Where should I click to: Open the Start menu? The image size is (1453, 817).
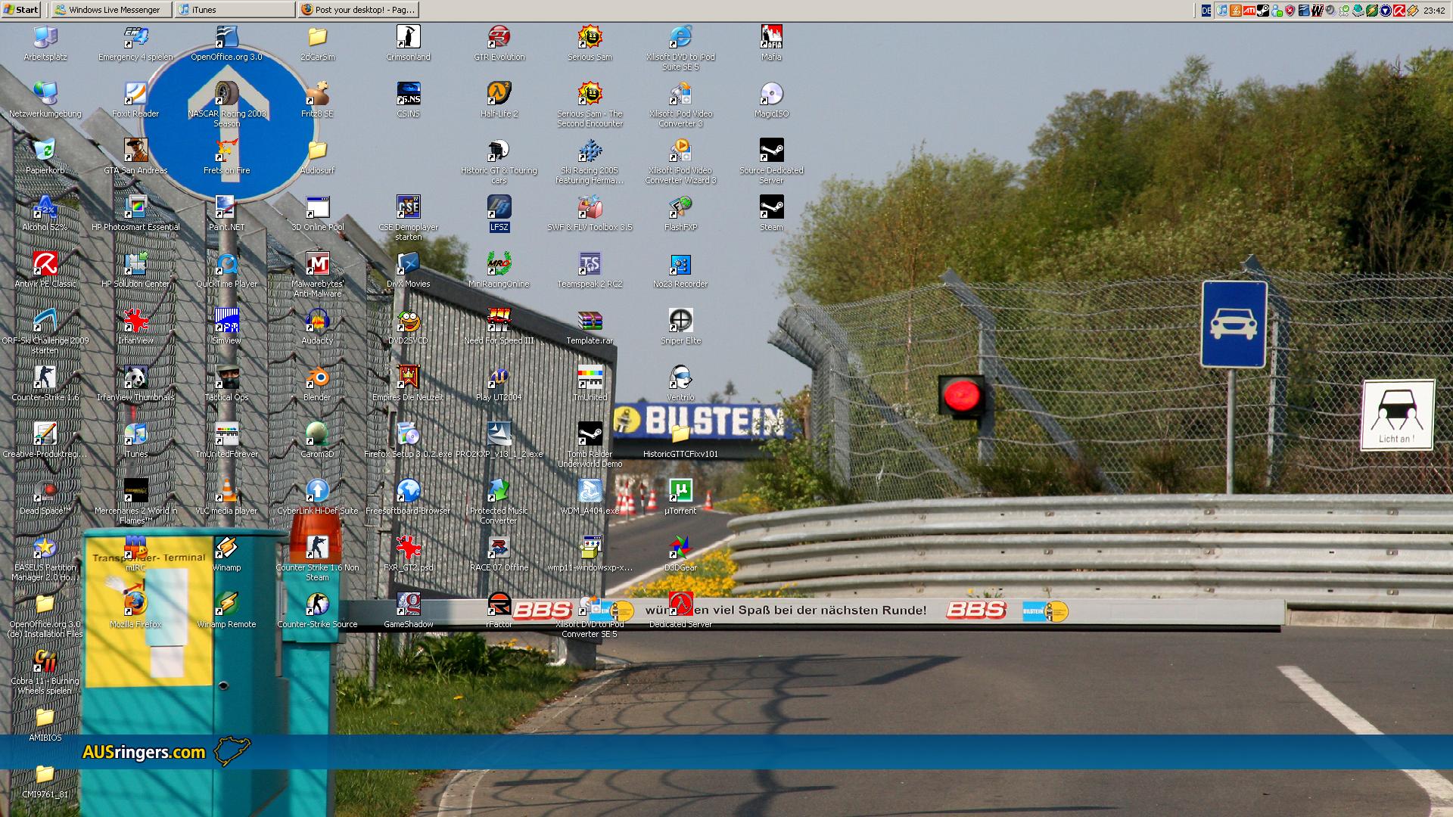21,10
